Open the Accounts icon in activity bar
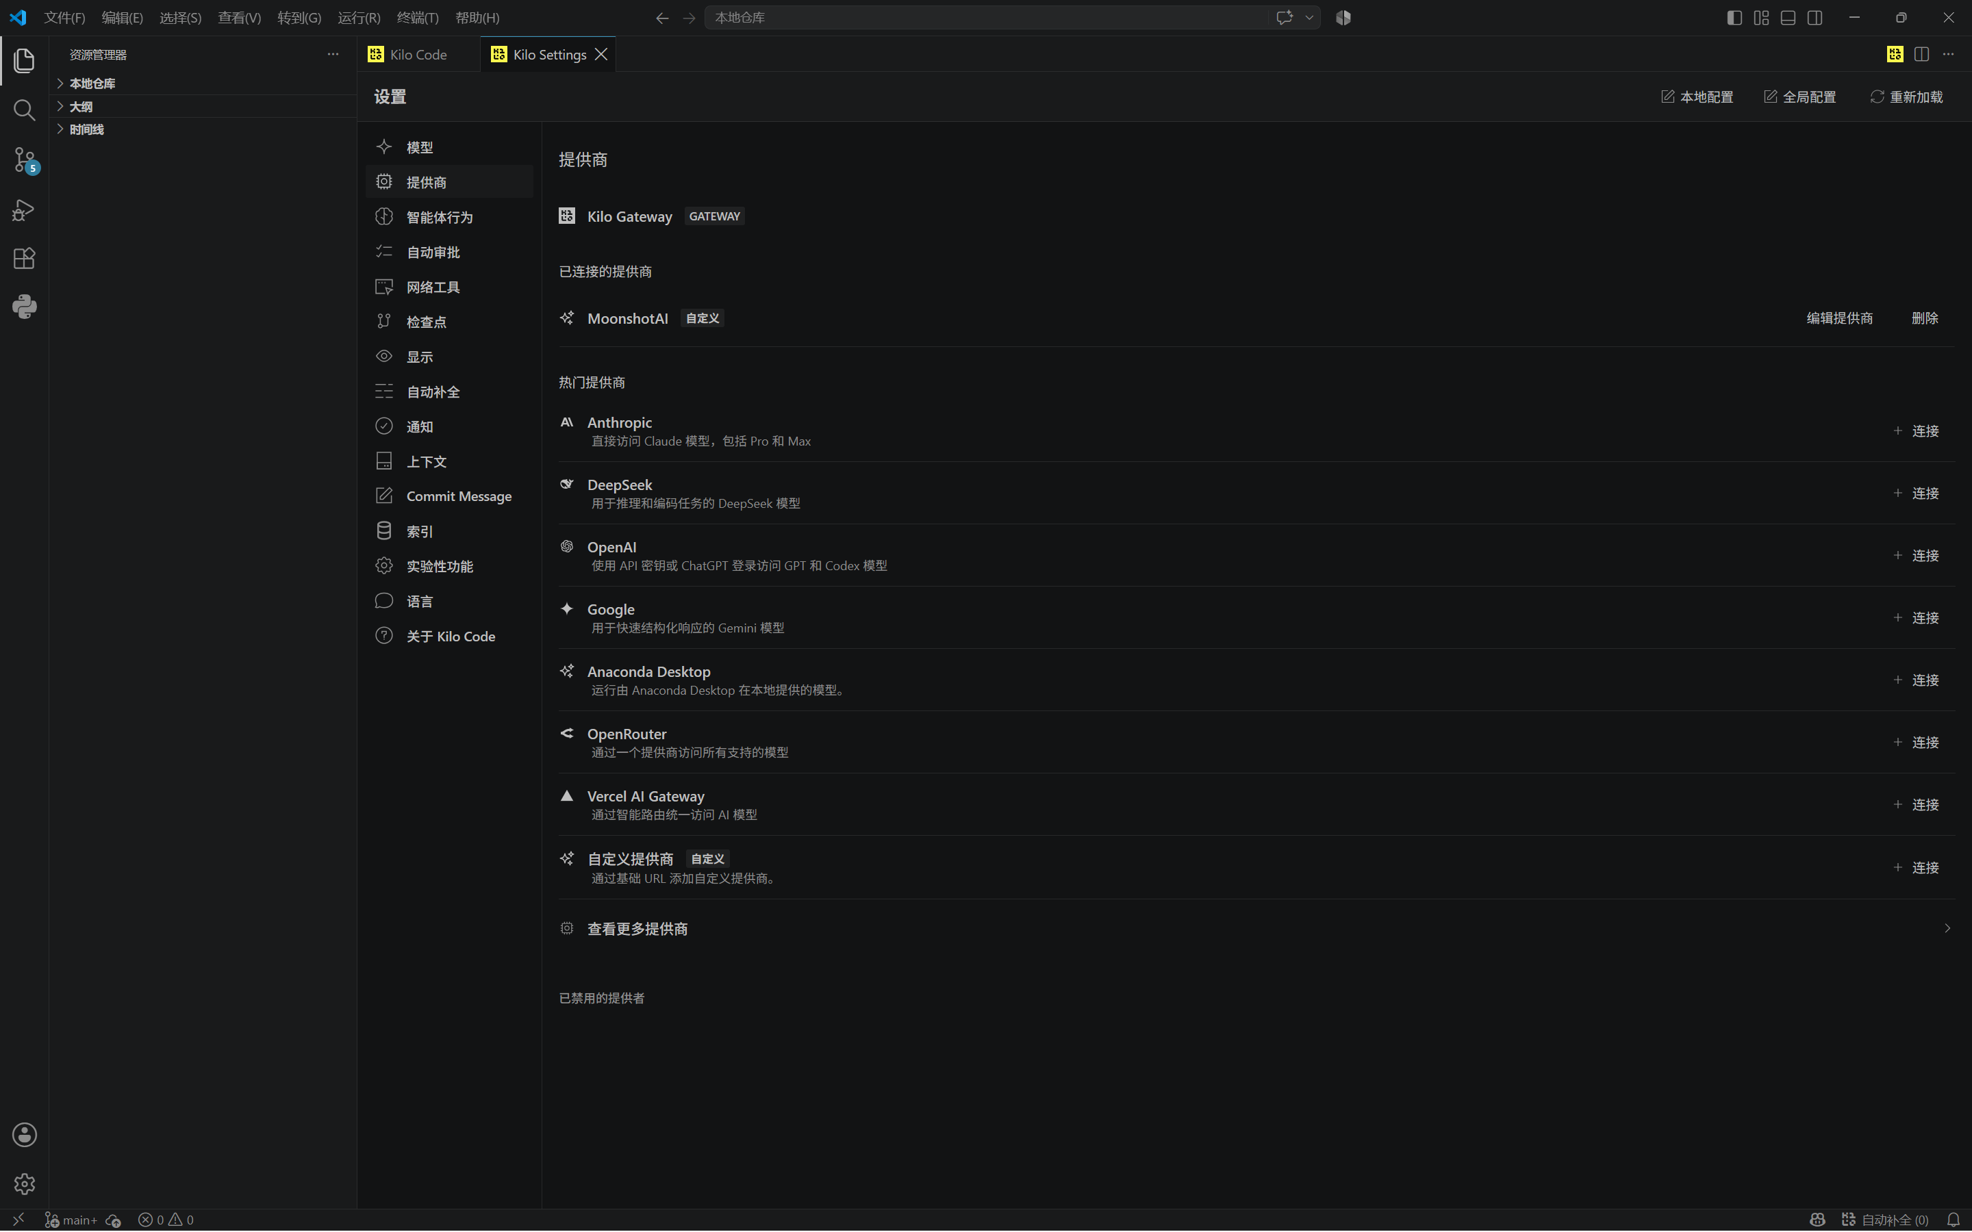 [x=25, y=1135]
